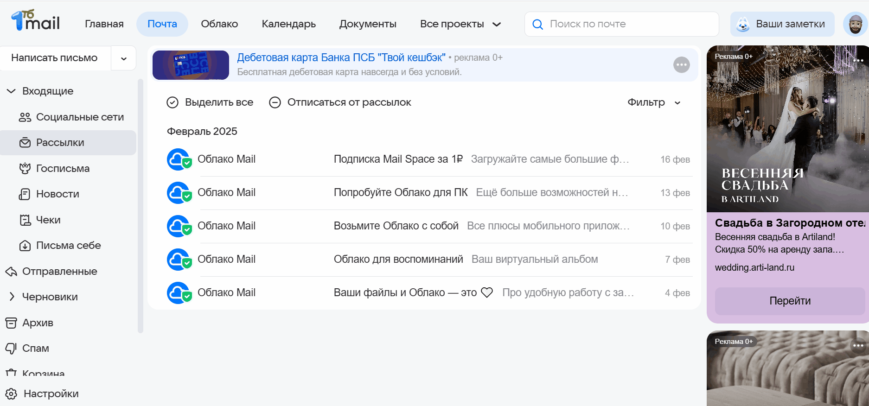
Task: Go to the Главная tab
Action: coord(104,24)
